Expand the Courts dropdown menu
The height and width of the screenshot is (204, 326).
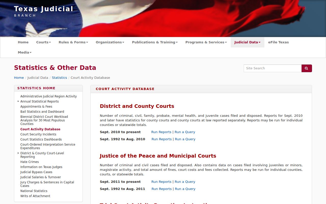point(44,42)
